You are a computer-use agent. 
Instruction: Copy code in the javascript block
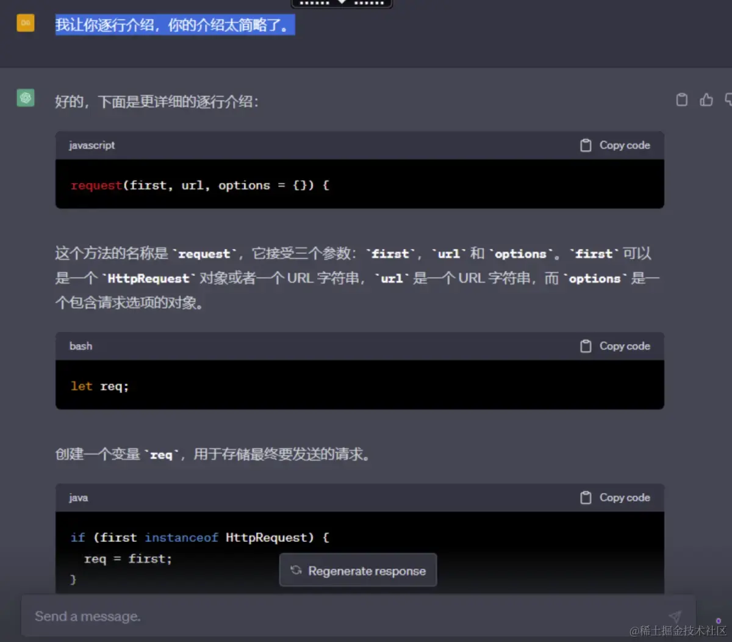tap(615, 145)
